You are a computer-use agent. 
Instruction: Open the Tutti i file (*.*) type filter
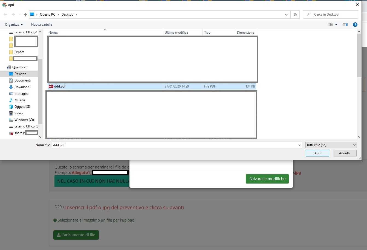331,145
